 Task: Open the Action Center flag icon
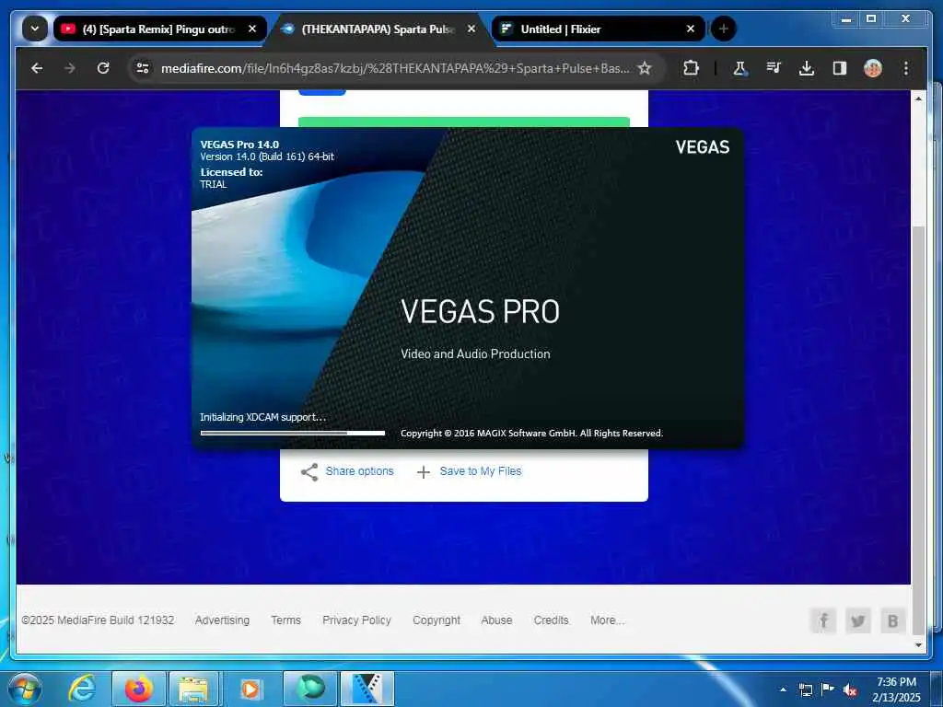click(828, 690)
